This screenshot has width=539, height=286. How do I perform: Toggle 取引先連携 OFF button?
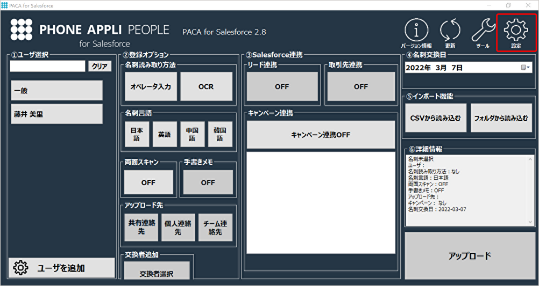point(361,86)
